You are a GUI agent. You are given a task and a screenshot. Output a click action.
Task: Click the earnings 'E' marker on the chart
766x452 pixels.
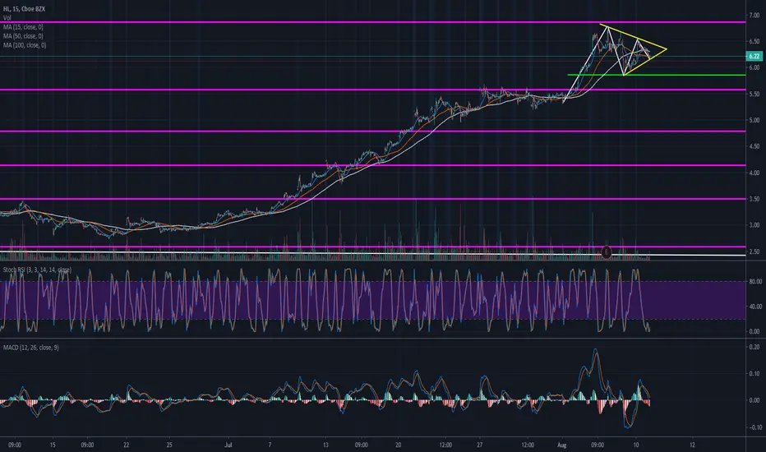point(607,252)
